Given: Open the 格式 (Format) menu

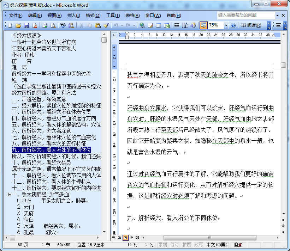Looking at the screenshot, I should 93,16.
